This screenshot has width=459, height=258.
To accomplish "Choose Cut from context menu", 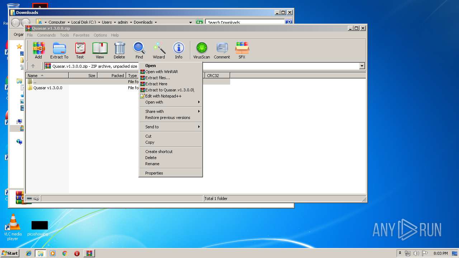I will (x=171, y=136).
